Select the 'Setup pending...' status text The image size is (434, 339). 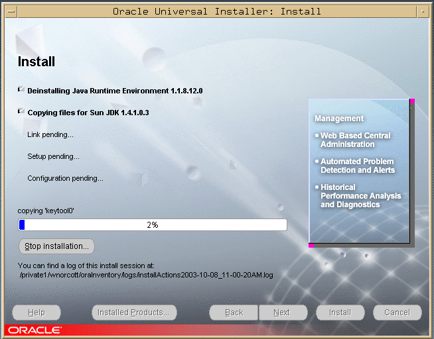53,156
